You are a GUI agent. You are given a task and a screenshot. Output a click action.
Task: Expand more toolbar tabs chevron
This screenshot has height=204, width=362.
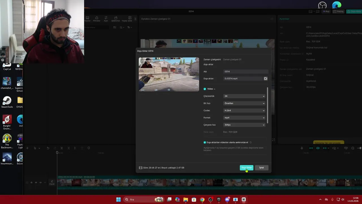[135, 19]
